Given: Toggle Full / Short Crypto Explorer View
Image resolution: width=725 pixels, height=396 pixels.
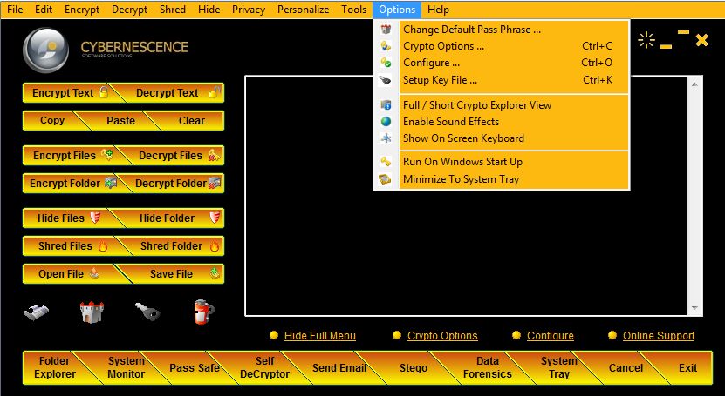Looking at the screenshot, I should point(501,105).
